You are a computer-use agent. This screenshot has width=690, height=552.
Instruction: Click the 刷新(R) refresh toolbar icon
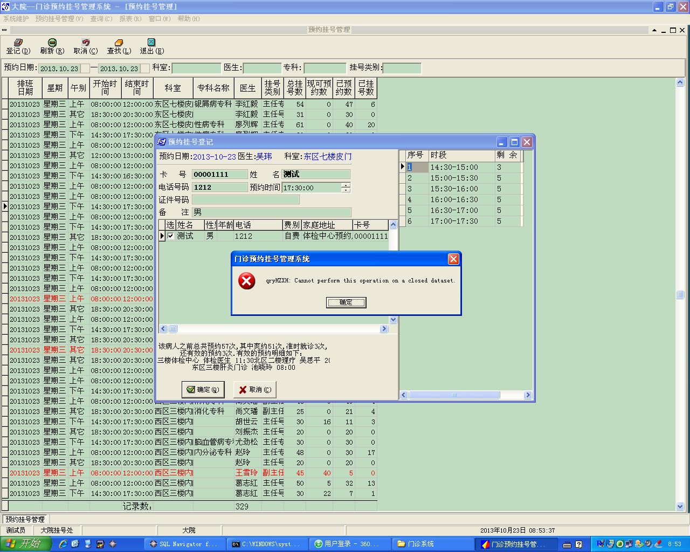point(52,42)
